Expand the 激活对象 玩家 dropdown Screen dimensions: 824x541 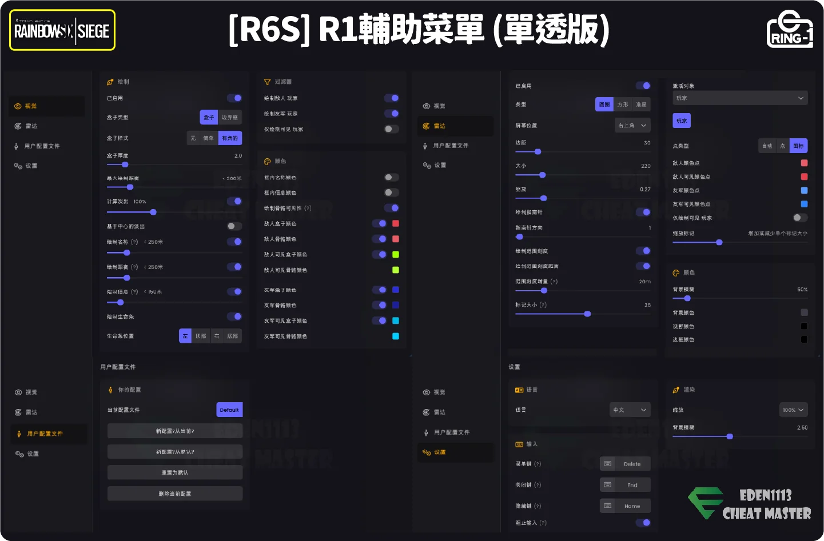(x=740, y=98)
